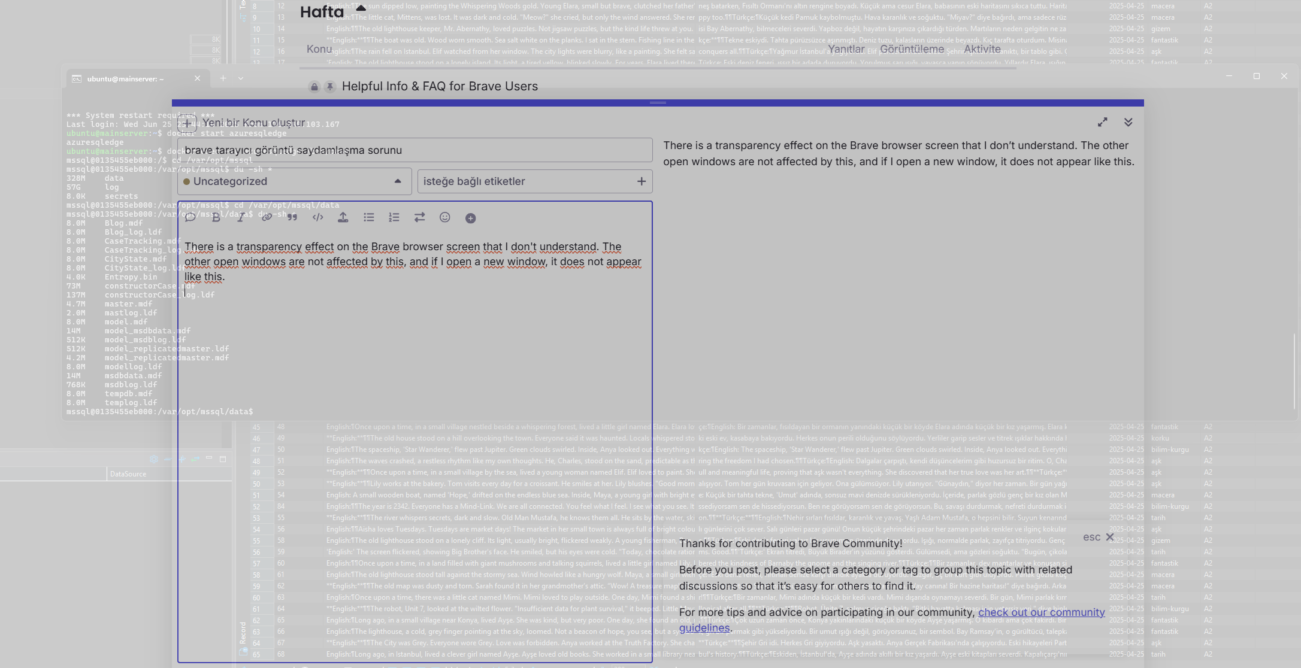Click the lock icon beside Helpful Info topic
This screenshot has height=668, width=1301.
(x=314, y=87)
